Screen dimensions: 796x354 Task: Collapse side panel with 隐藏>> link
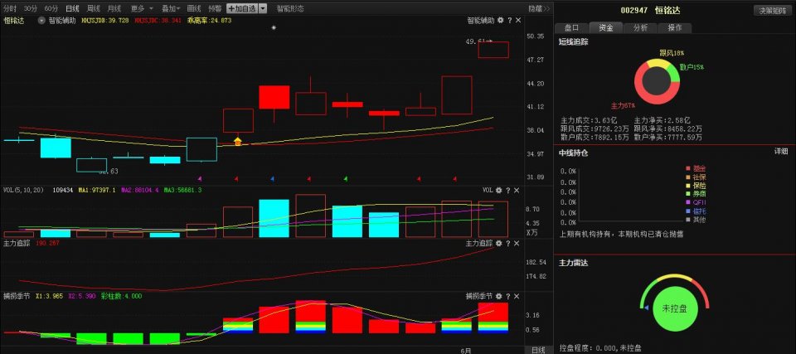[x=539, y=8]
